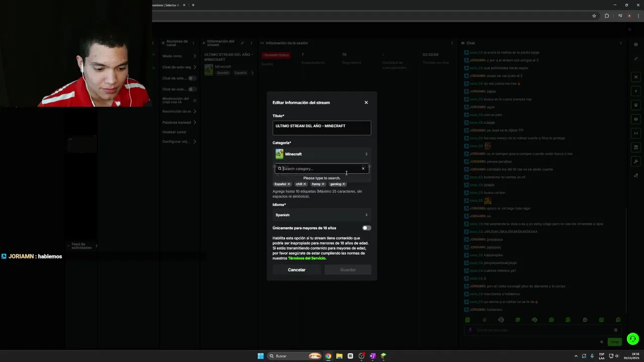Open the Windows Start menu
644x362 pixels.
point(261,356)
